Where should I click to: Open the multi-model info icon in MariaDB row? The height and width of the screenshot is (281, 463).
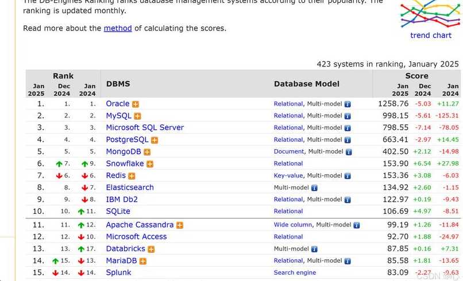[x=348, y=261]
